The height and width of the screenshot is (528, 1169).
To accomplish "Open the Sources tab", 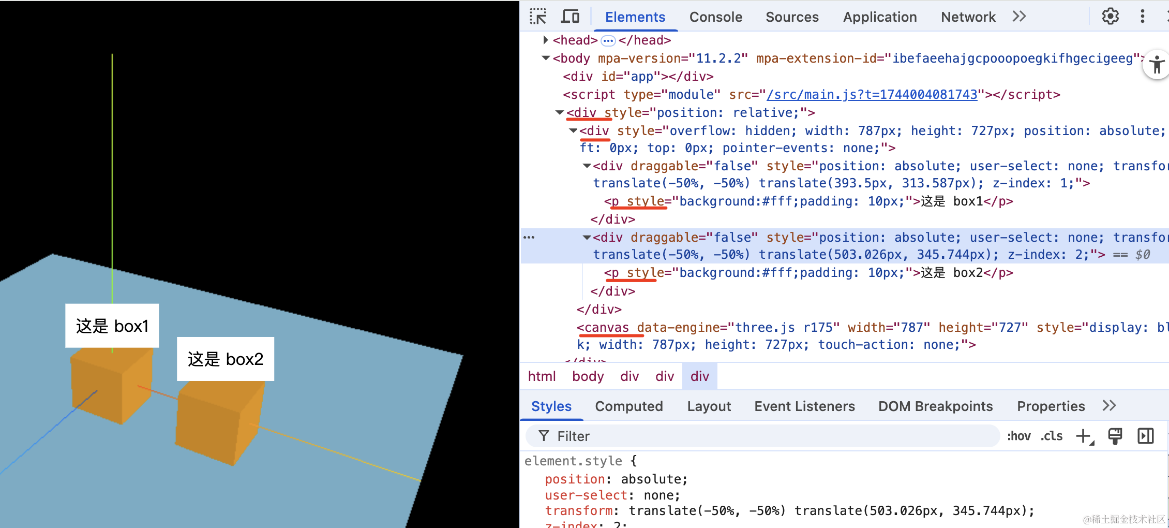I will [x=792, y=17].
